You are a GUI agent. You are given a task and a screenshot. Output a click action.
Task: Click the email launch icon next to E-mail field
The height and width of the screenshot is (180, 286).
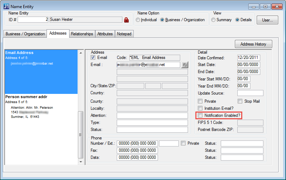[185, 65]
